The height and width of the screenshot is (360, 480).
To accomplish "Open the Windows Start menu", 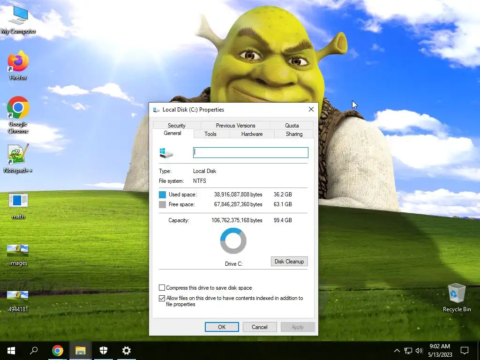I will pyautogui.click(x=11, y=351).
